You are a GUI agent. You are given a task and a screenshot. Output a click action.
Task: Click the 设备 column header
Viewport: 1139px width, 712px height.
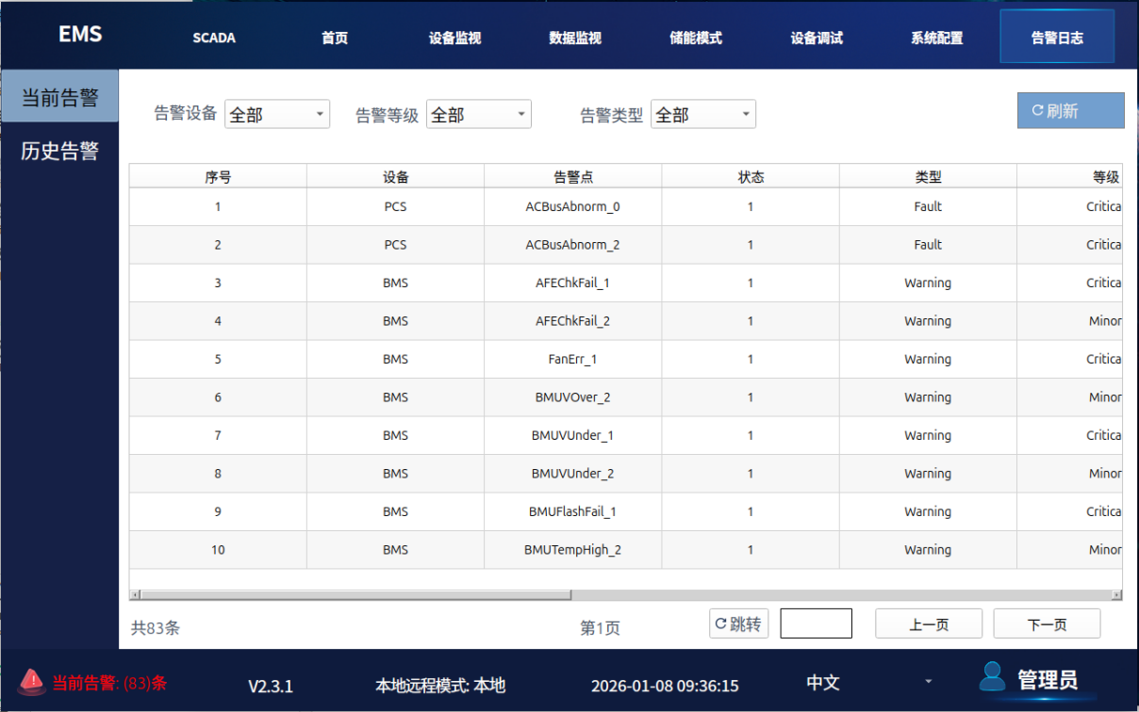click(396, 176)
